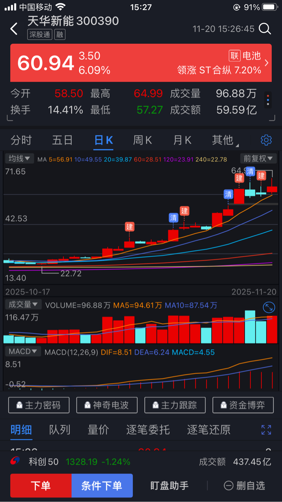Tap the current price 60.94
This screenshot has width=282, height=502.
pyautogui.click(x=46, y=63)
